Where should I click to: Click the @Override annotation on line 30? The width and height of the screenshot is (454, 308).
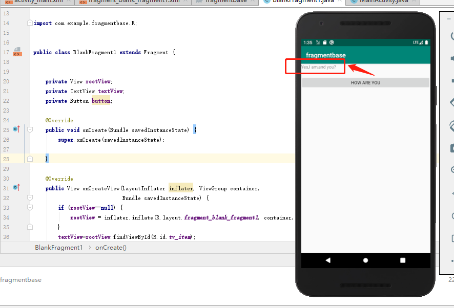point(59,179)
